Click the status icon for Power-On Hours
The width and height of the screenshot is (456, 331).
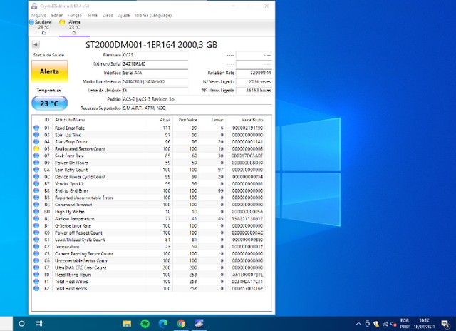pos(36,163)
